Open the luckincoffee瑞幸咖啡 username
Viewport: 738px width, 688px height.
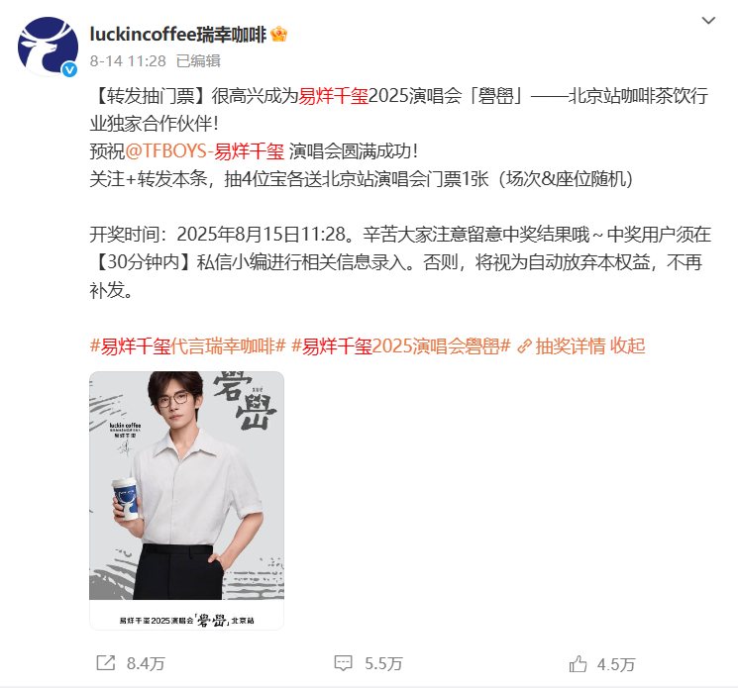(178, 35)
